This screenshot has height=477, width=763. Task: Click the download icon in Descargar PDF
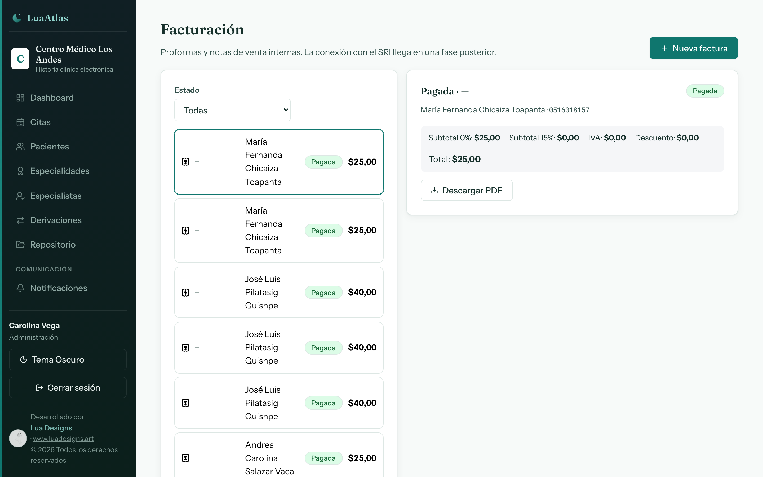tap(434, 190)
